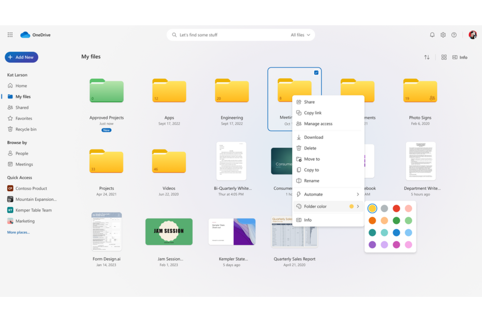Select Copy link in the context menu

pyautogui.click(x=328, y=113)
